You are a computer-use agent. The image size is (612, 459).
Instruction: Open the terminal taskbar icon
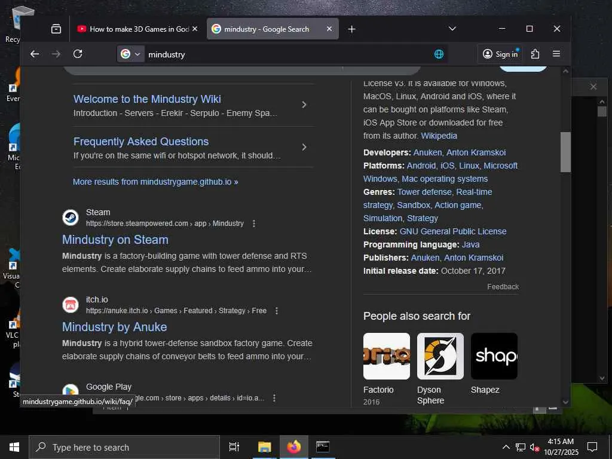pyautogui.click(x=323, y=447)
